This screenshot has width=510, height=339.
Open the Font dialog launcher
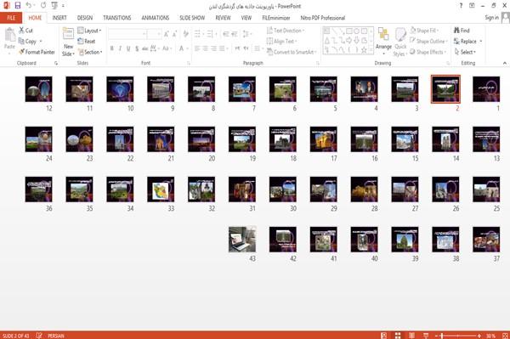click(x=189, y=63)
